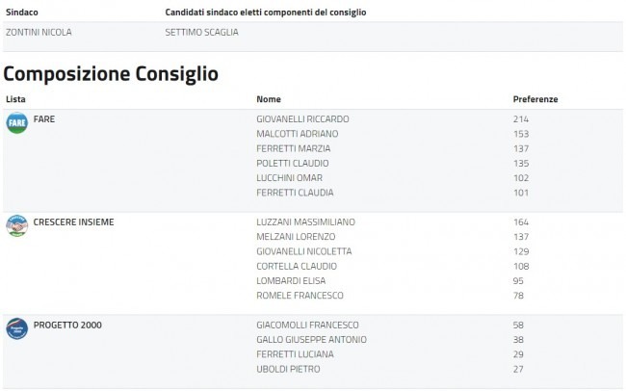
Task: Click council member GIACOMOLLI FRANCESCO
Action: click(x=305, y=325)
